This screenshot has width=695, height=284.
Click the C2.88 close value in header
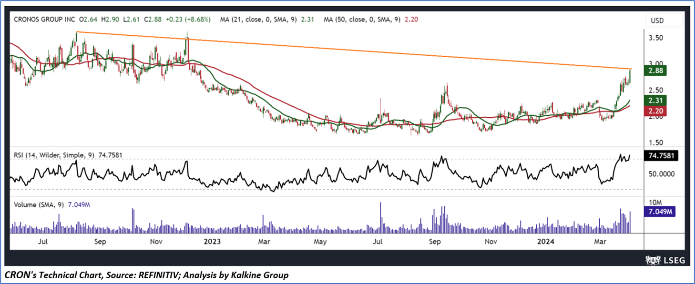point(153,19)
